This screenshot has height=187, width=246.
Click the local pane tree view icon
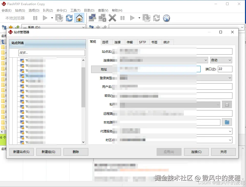click(4, 27)
